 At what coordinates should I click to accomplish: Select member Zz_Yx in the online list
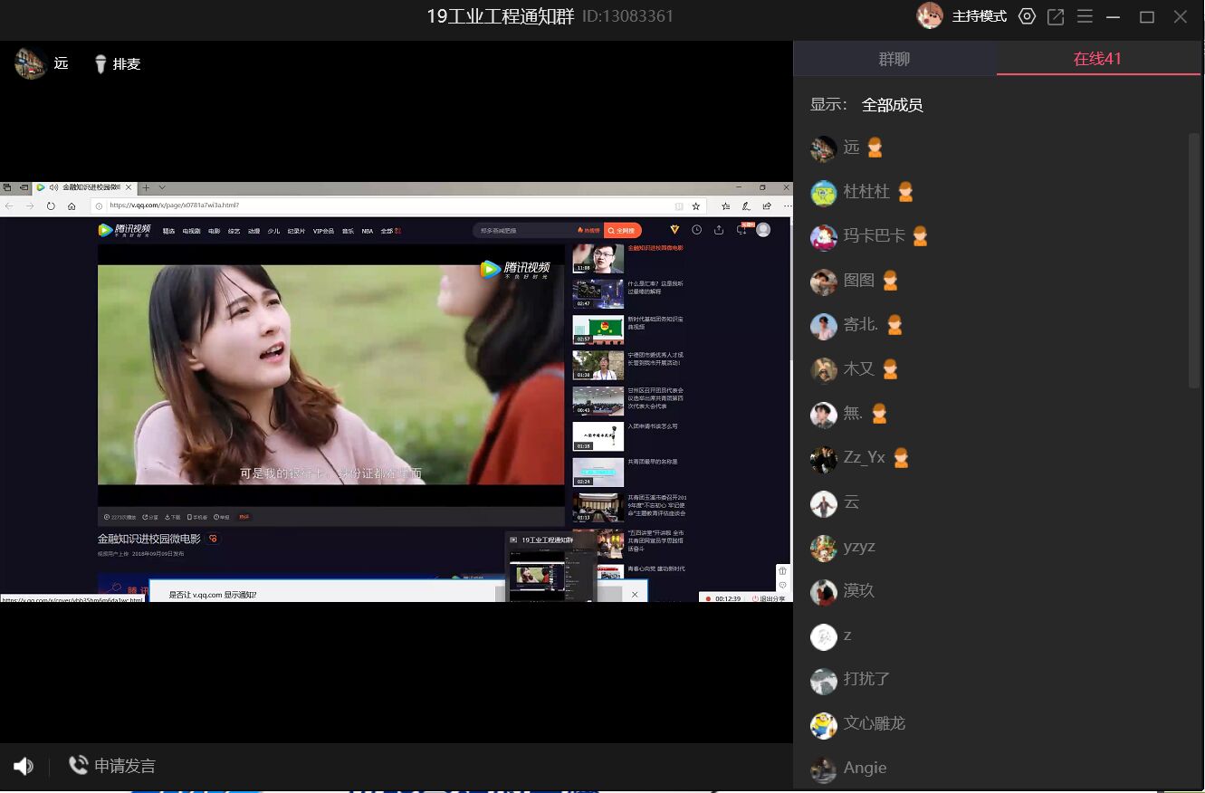864,458
